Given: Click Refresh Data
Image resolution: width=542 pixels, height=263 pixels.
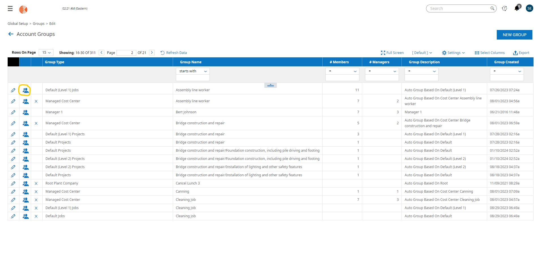Looking at the screenshot, I should point(174,53).
